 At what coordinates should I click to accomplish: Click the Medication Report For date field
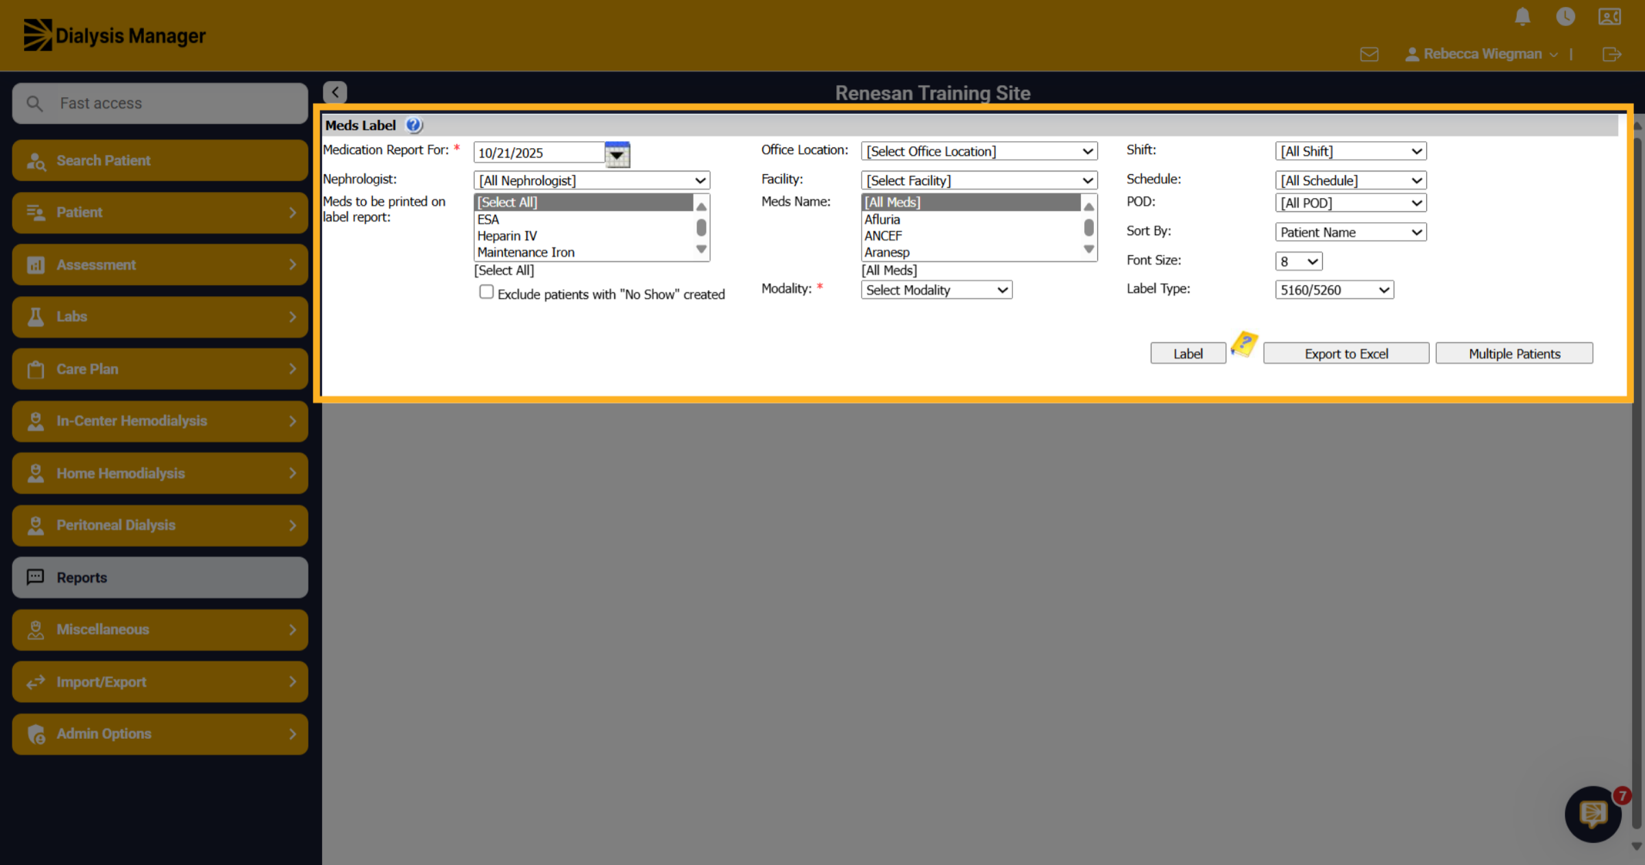pos(539,153)
